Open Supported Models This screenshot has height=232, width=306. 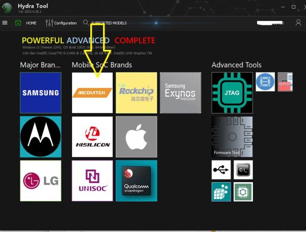[x=109, y=23]
